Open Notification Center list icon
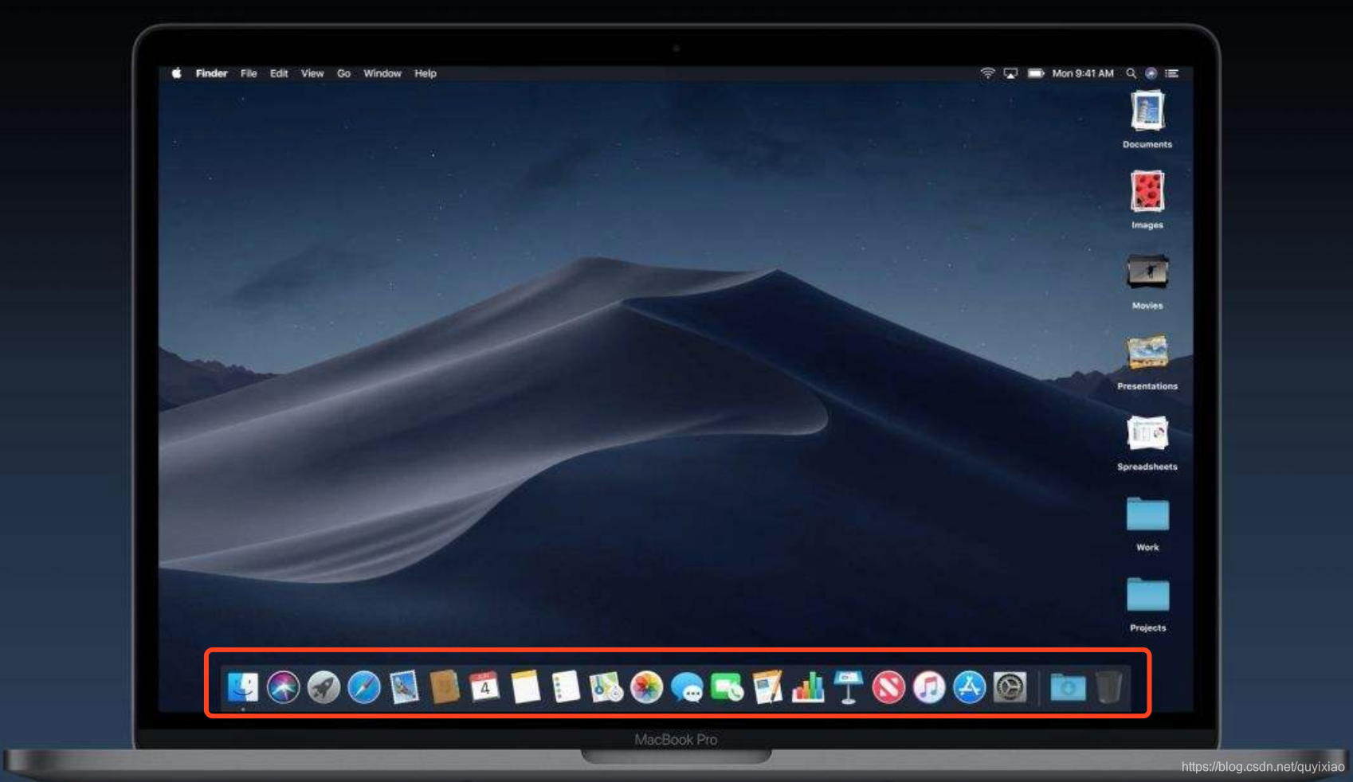The image size is (1353, 782). [x=1171, y=73]
